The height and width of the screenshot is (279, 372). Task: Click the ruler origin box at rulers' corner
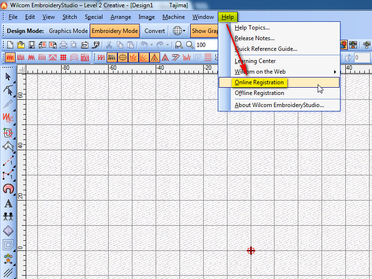[22, 69]
